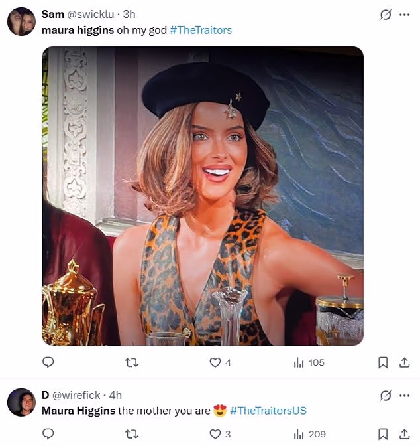Click the #TheTraitors hashtag
The width and height of the screenshot is (420, 446).
[201, 30]
